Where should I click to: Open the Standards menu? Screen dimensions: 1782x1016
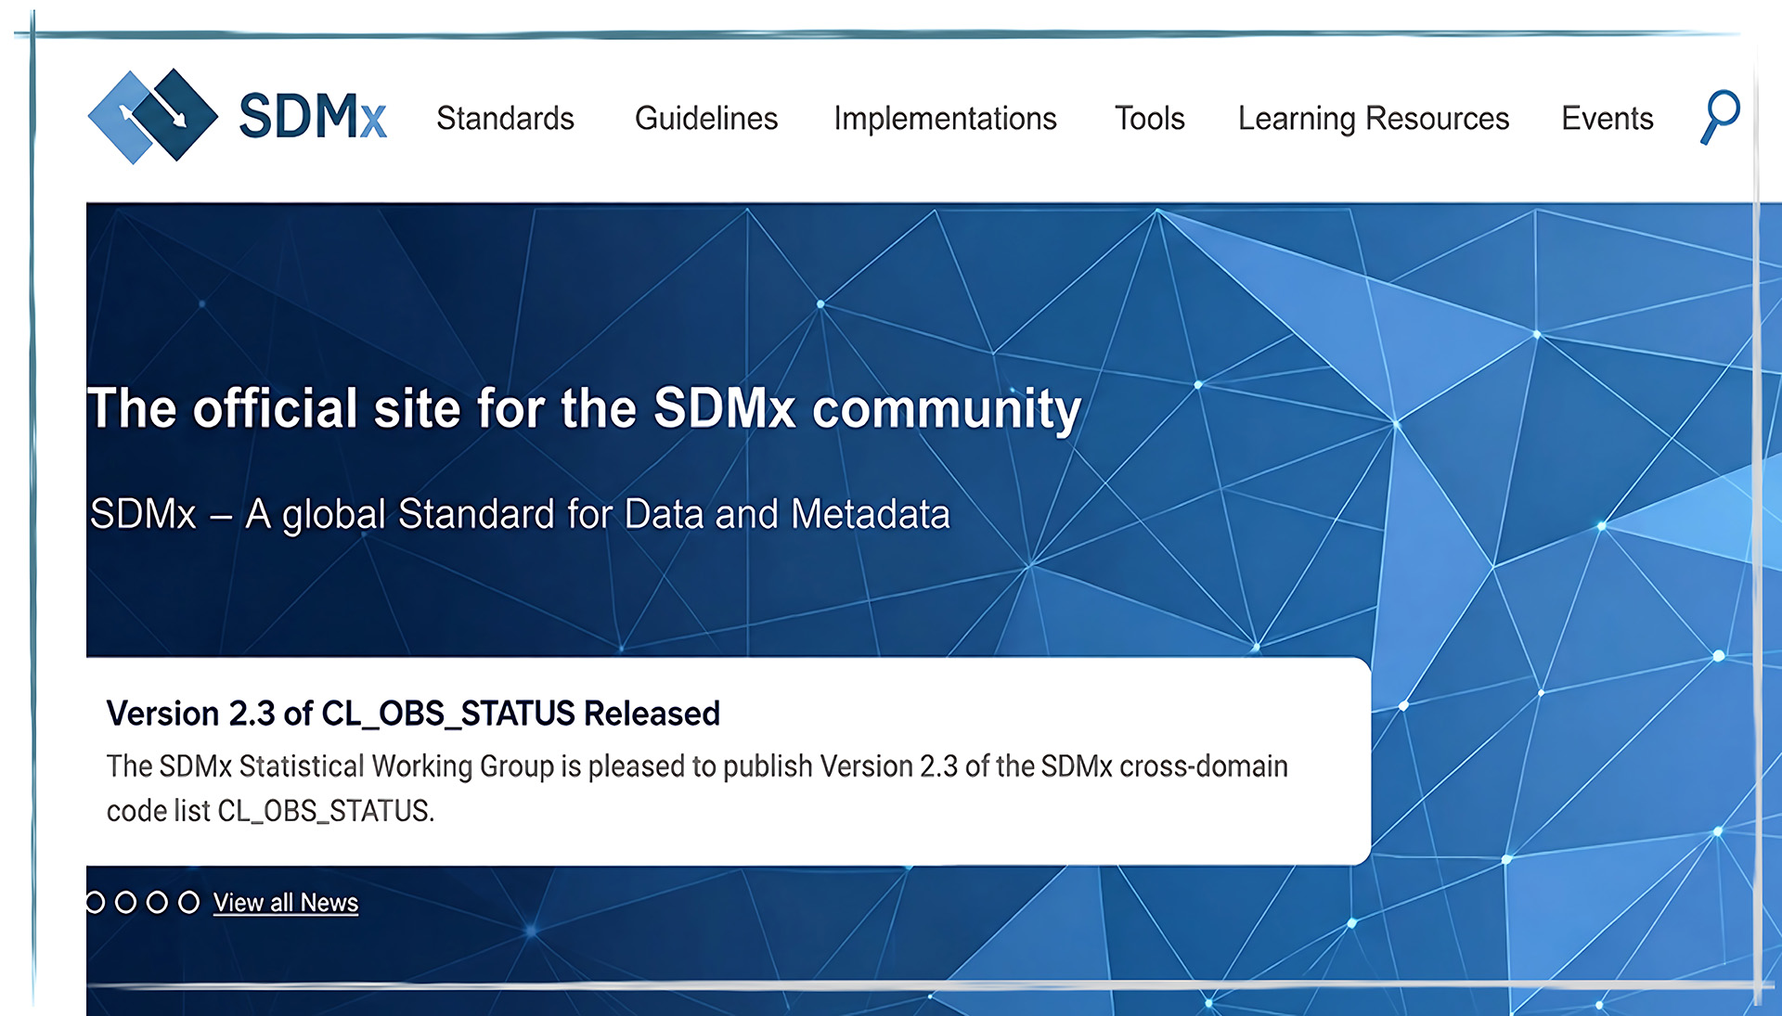coord(505,119)
